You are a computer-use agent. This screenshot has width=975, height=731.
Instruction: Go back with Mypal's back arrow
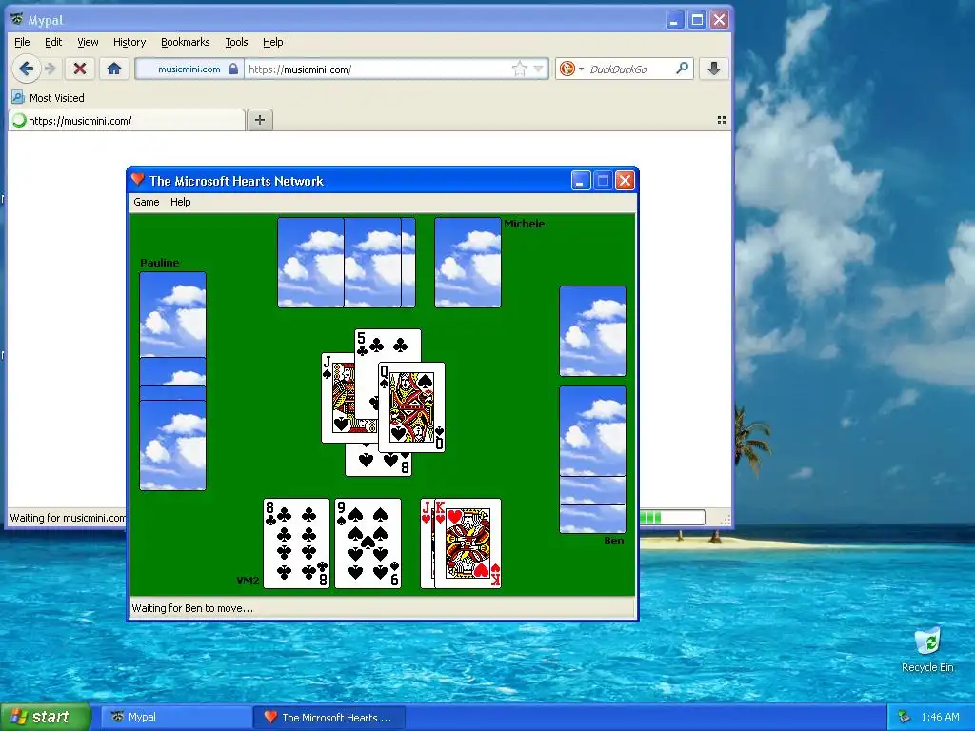click(26, 69)
